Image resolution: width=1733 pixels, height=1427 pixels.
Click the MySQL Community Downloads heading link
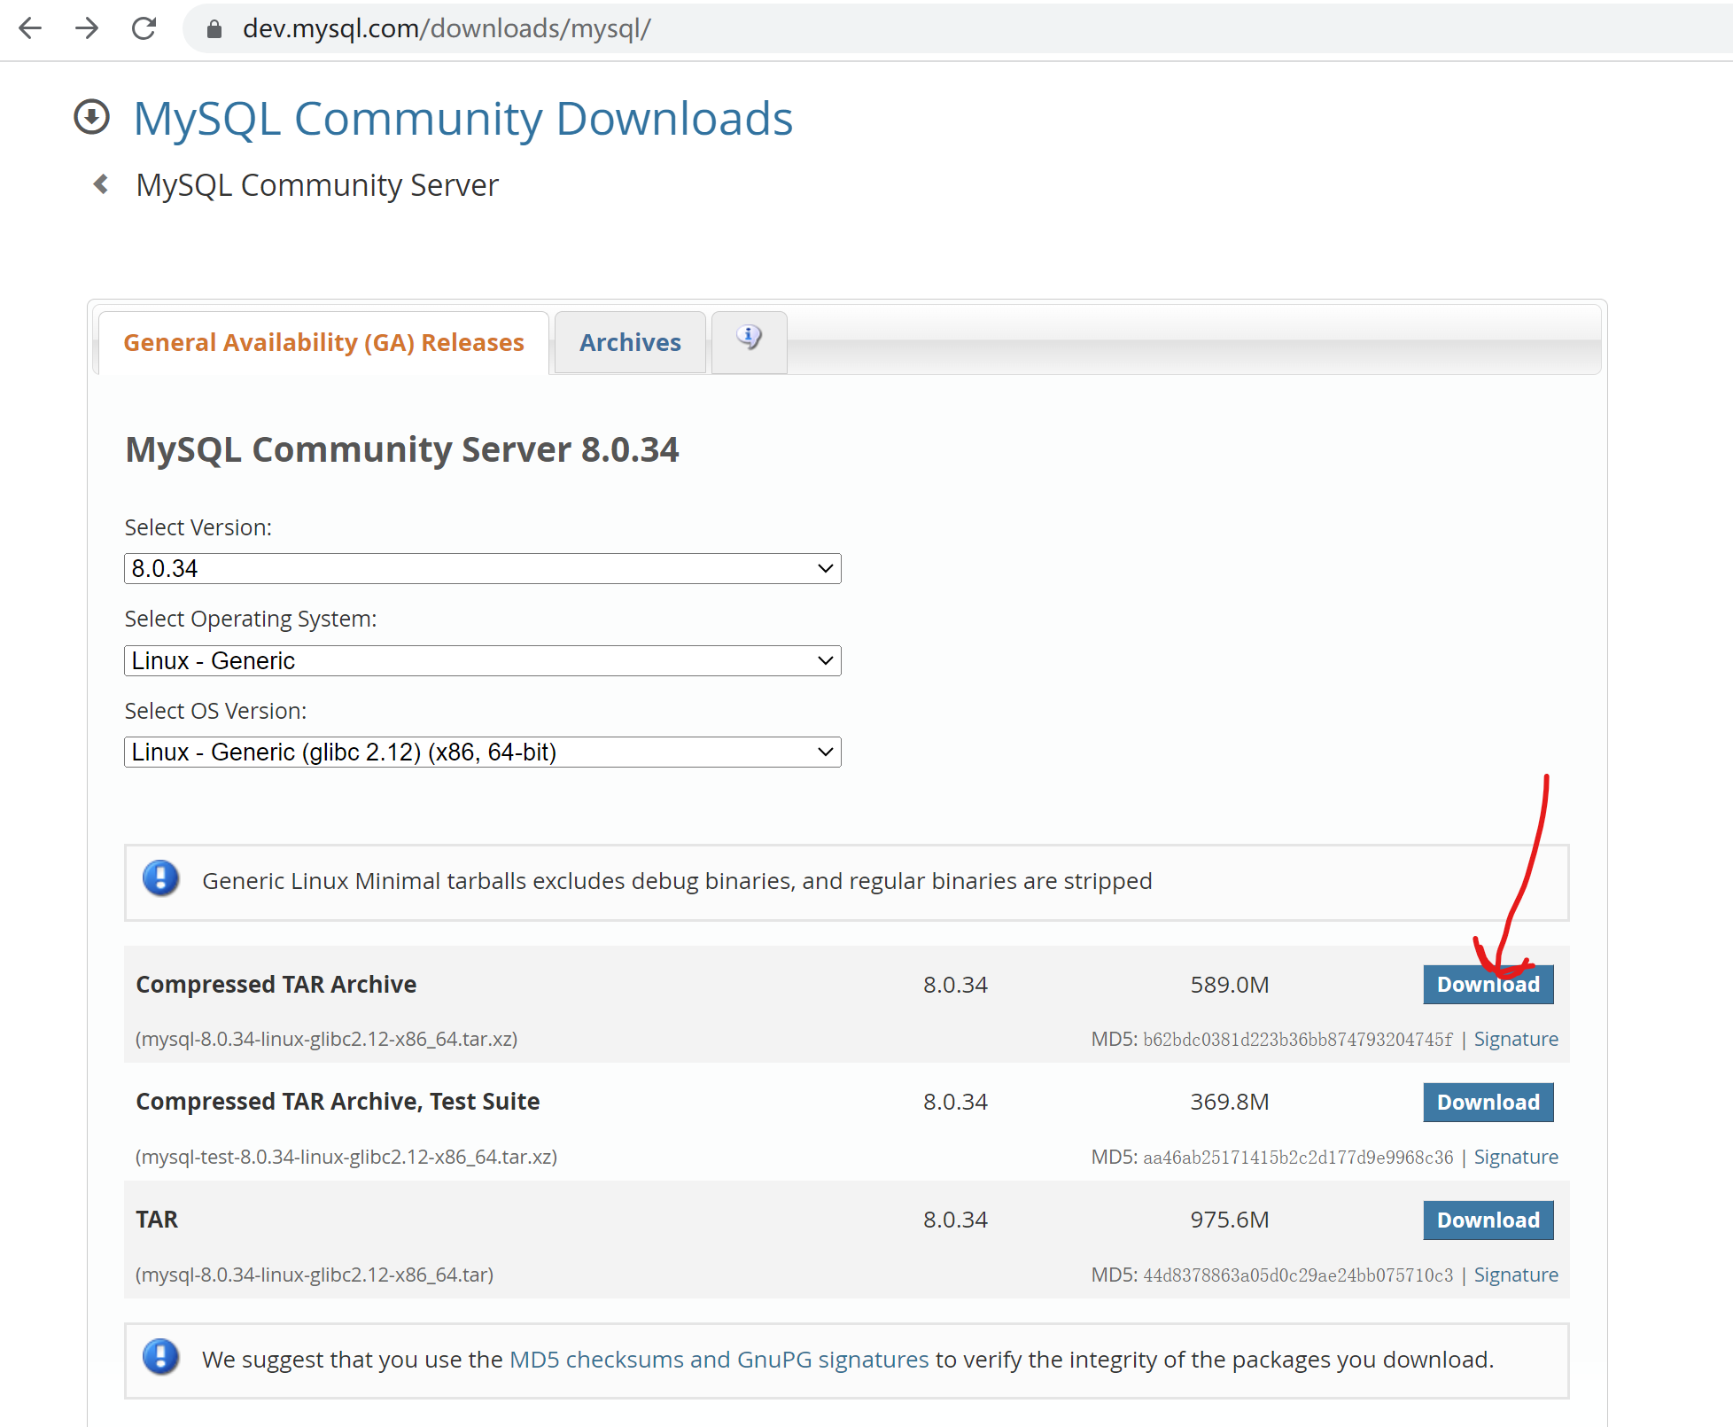(x=462, y=118)
